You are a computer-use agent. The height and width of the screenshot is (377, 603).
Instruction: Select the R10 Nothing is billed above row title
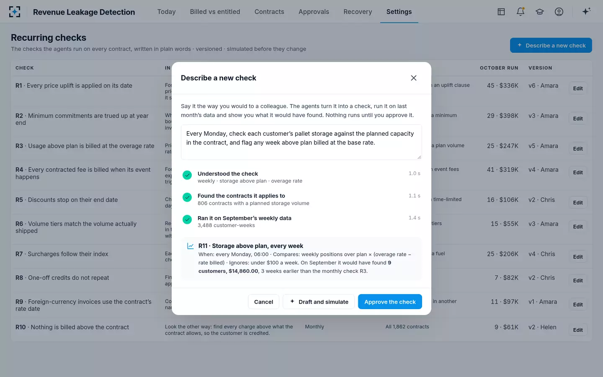click(x=72, y=327)
